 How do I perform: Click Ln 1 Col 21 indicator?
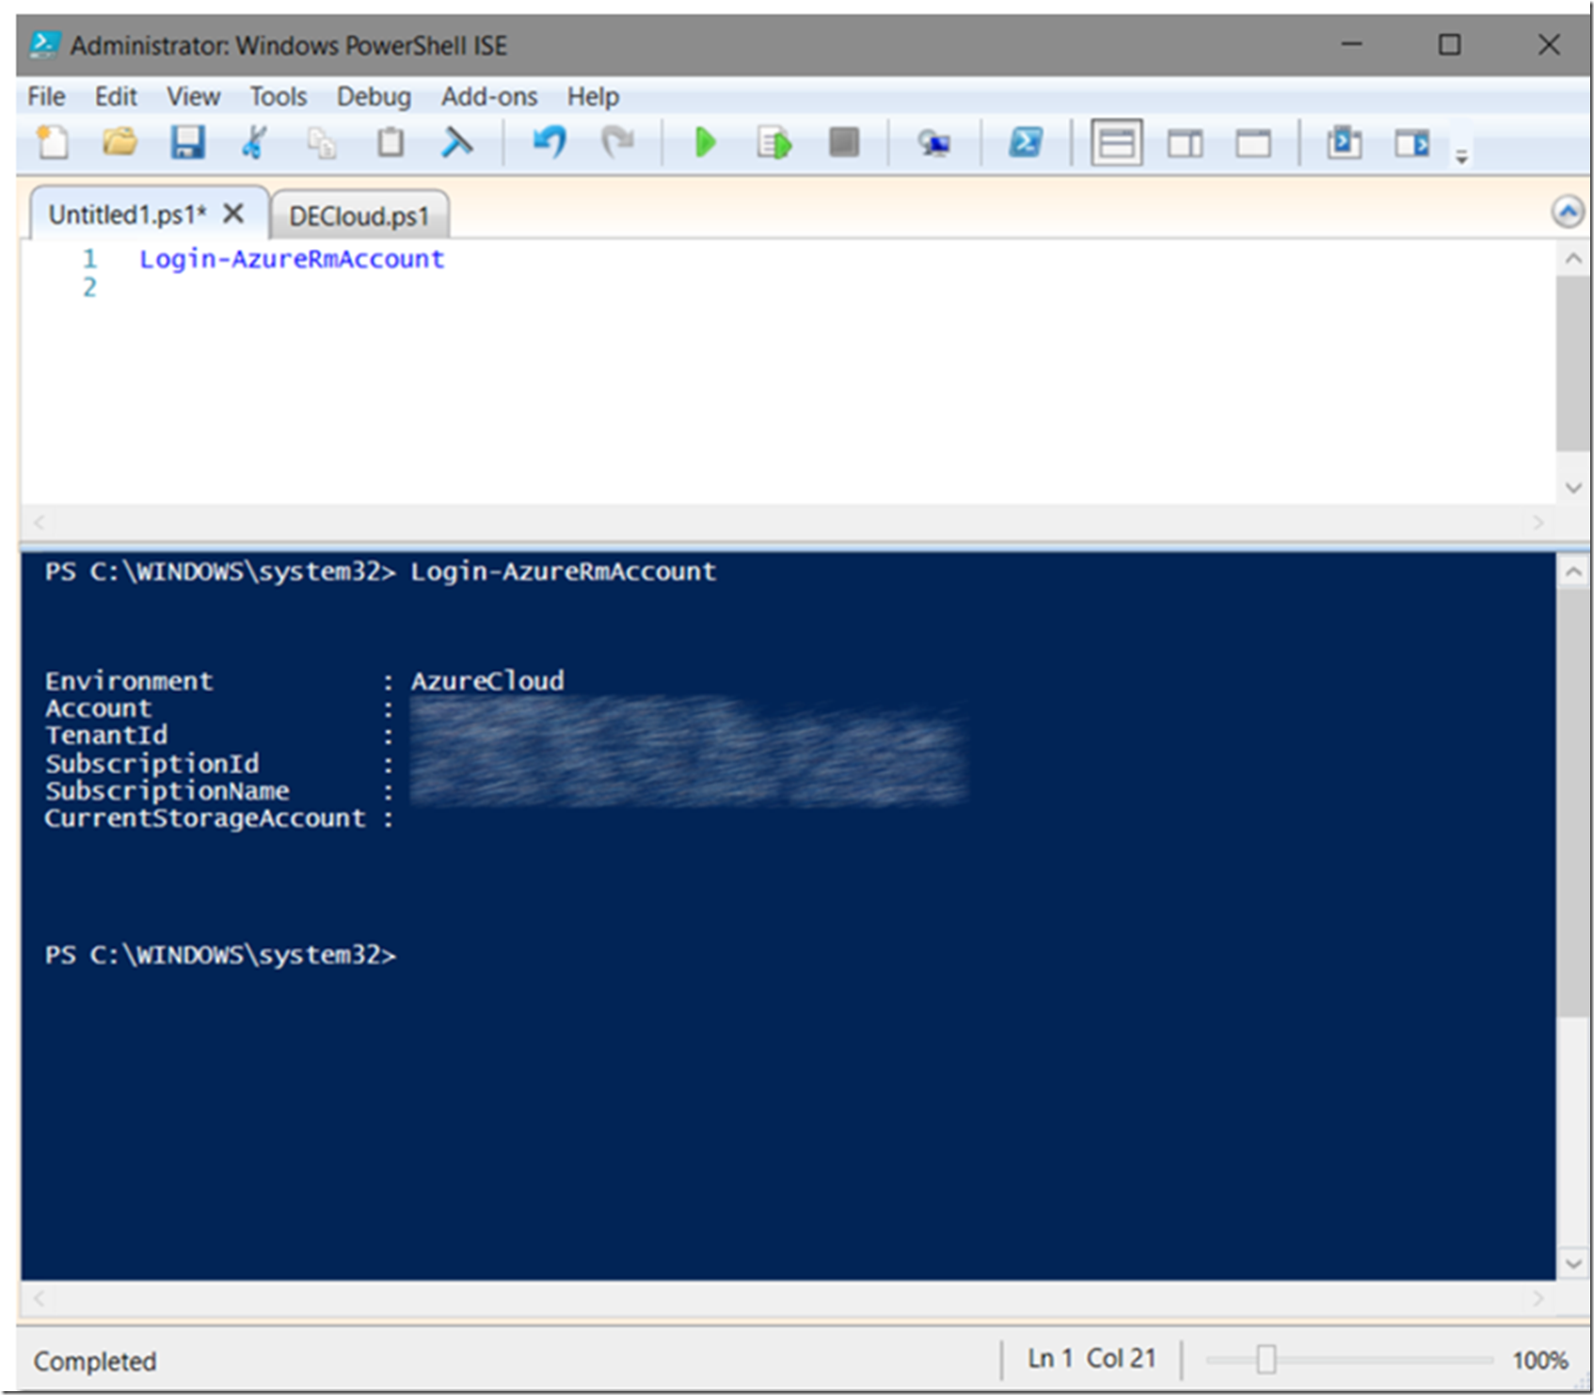tap(1092, 1358)
